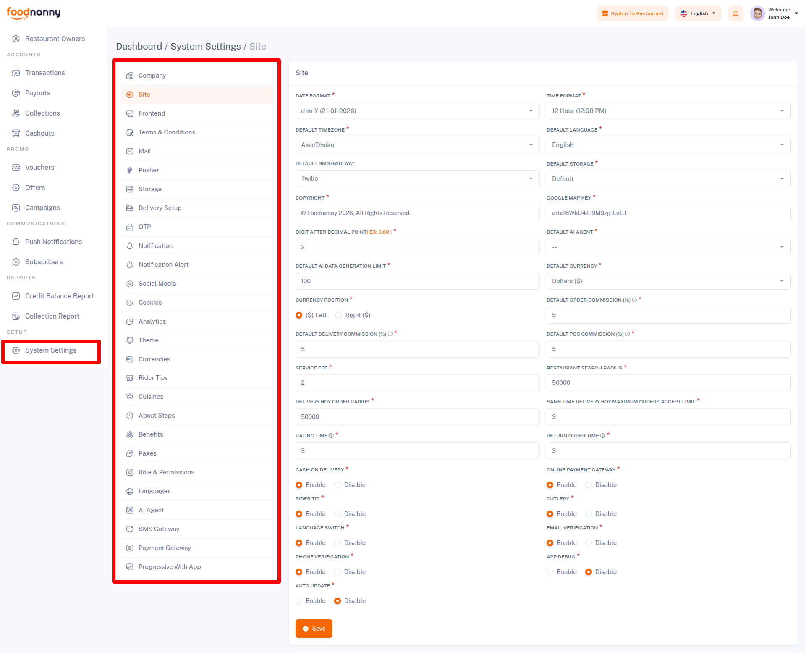Click the Pusher icon in settings list
The width and height of the screenshot is (806, 653).
(130, 170)
